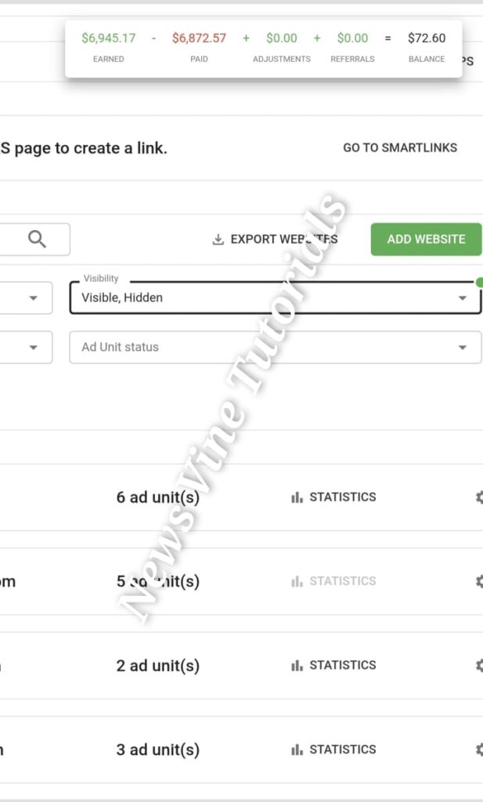Open the partially hidden dropdown left of Ad Unit status
Image resolution: width=483 pixels, height=802 pixels.
coord(33,347)
